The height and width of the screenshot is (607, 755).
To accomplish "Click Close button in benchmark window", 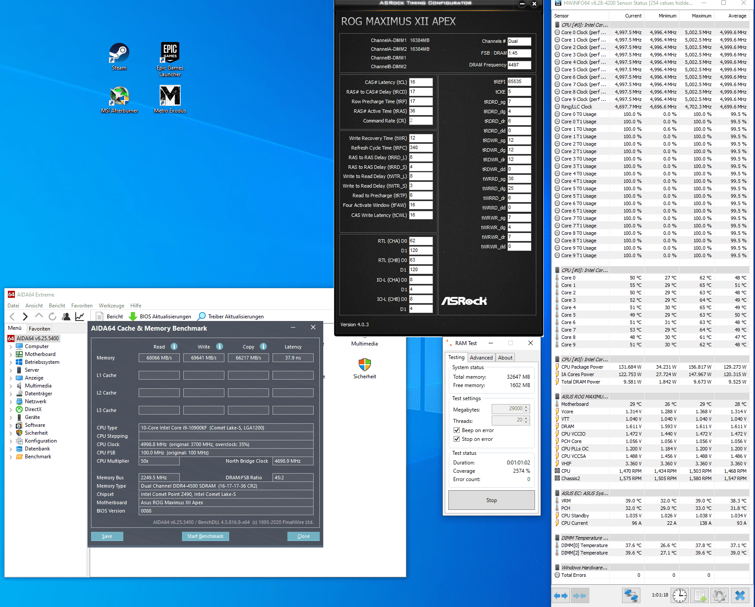I will click(x=304, y=536).
